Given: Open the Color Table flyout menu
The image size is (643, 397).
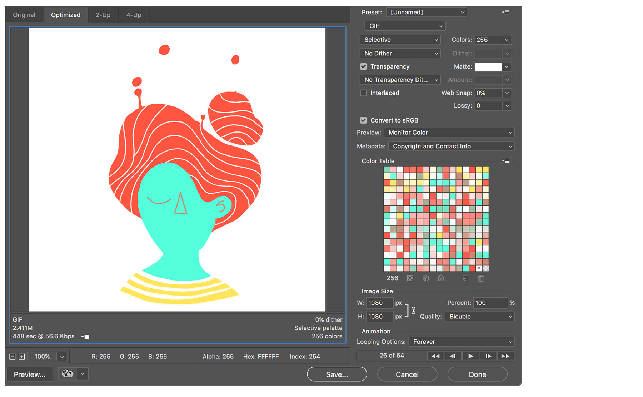Looking at the screenshot, I should coord(506,160).
